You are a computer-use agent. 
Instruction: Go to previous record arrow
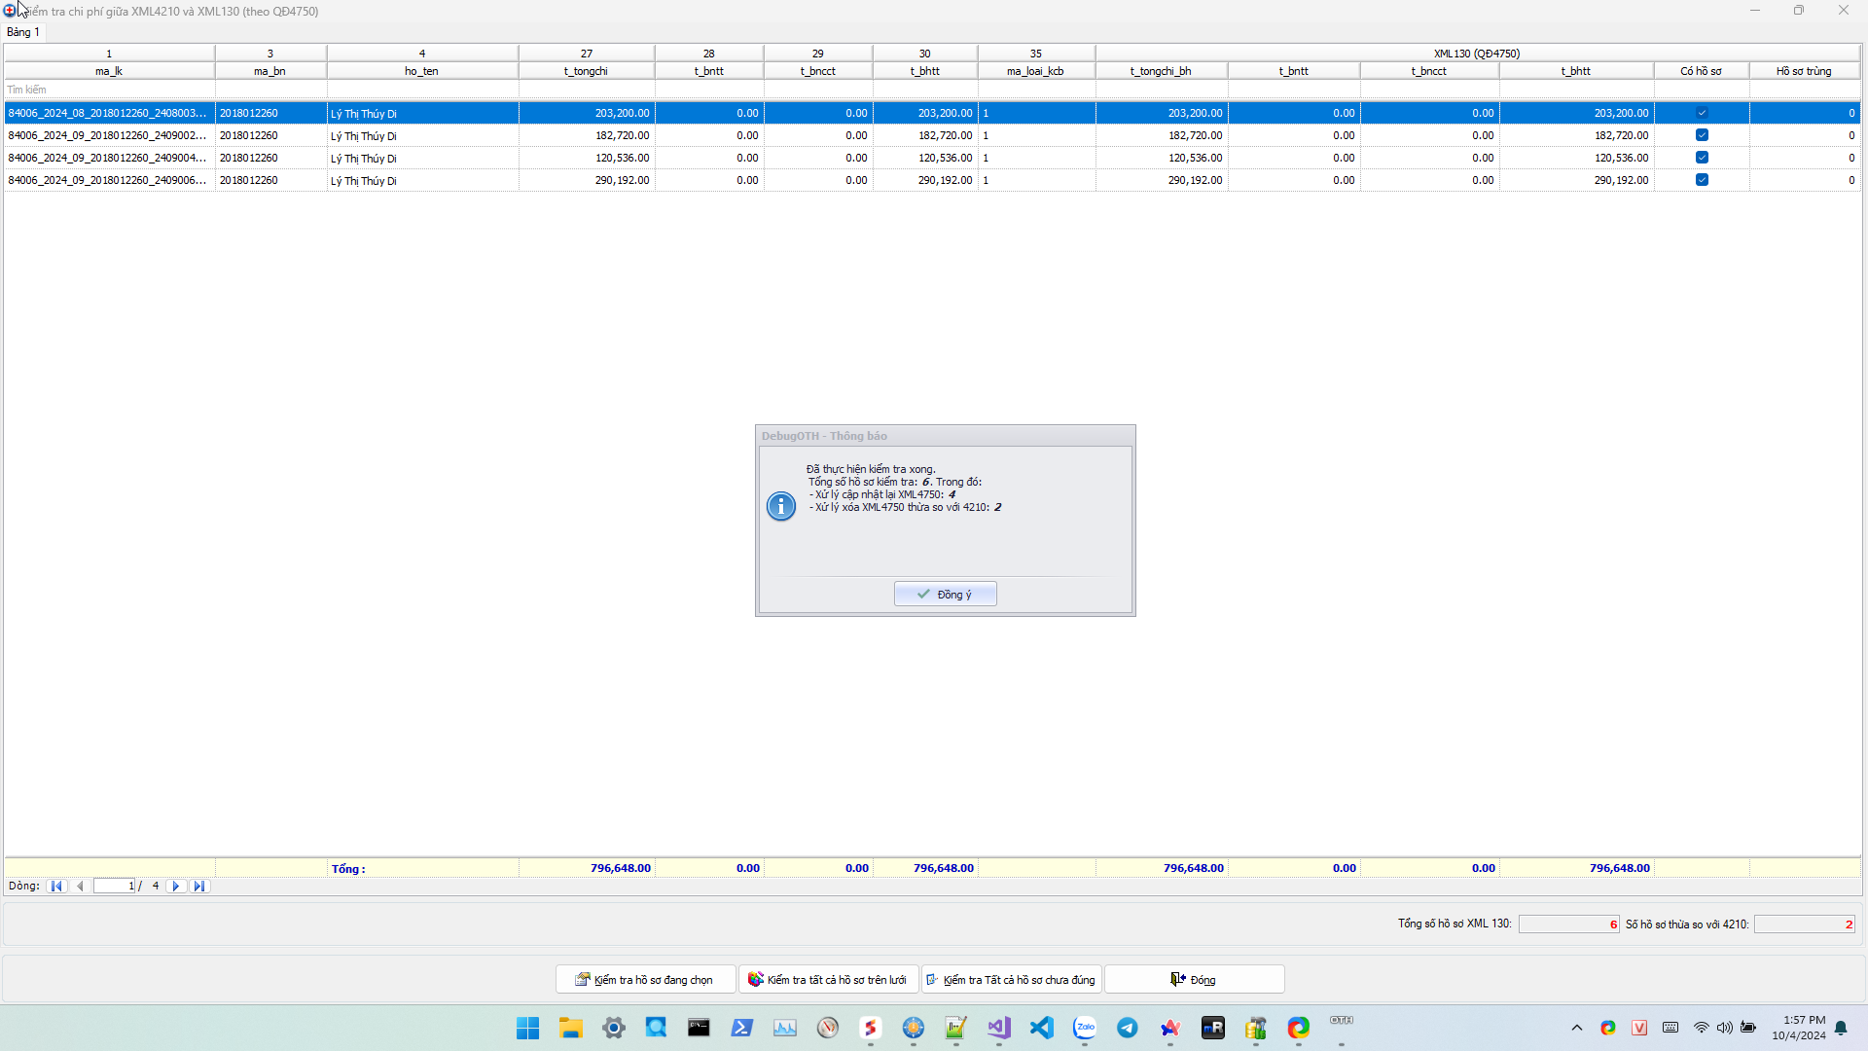point(80,886)
